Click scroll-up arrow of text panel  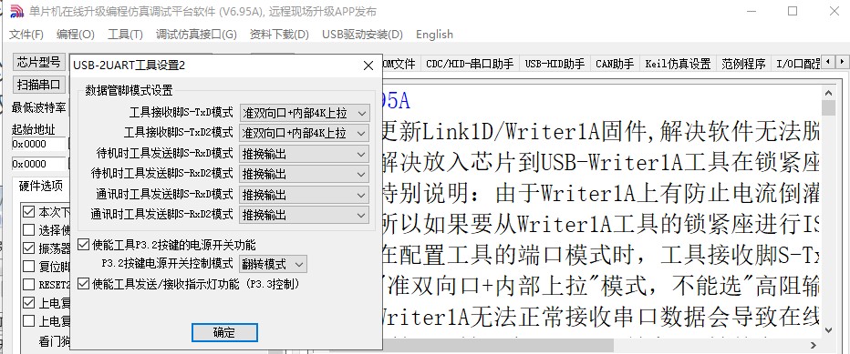(828, 92)
